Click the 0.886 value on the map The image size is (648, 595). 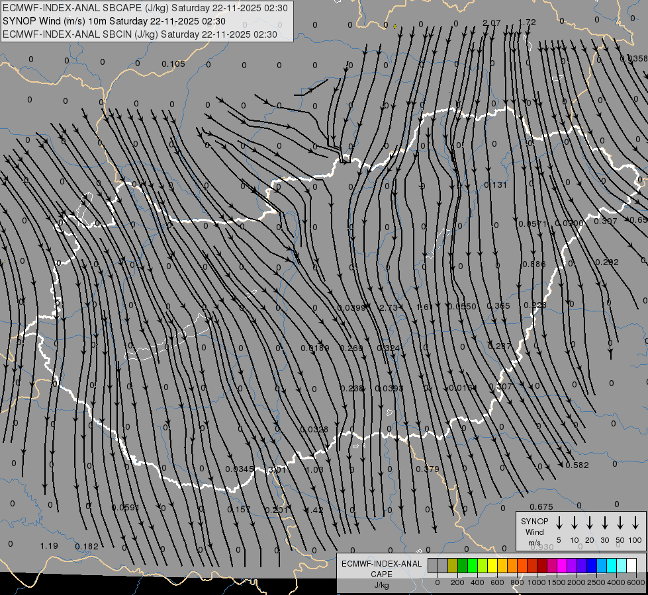[533, 264]
